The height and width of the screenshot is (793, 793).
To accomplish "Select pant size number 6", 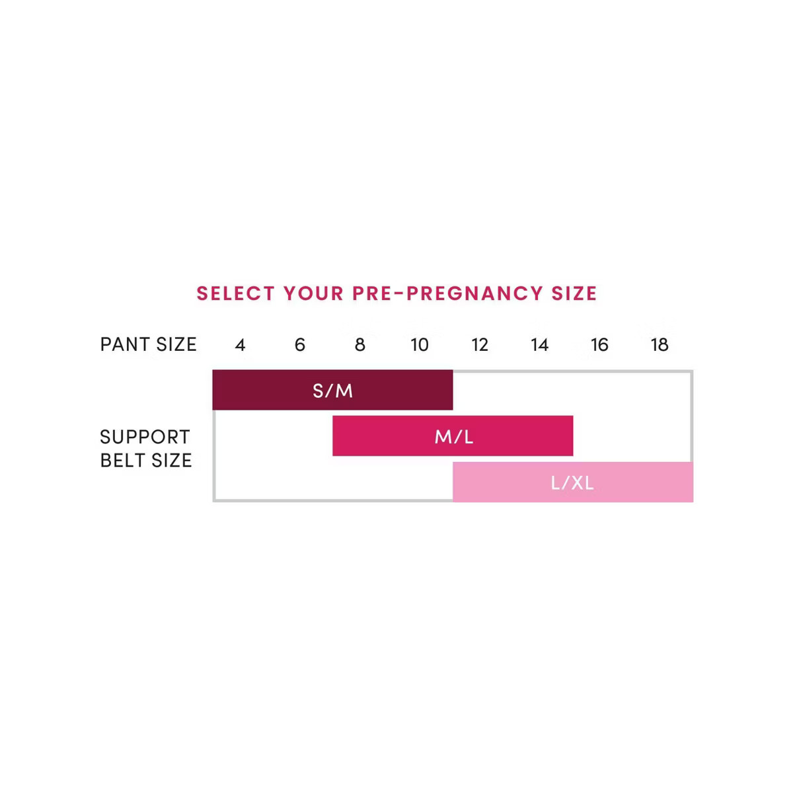I will coord(300,345).
